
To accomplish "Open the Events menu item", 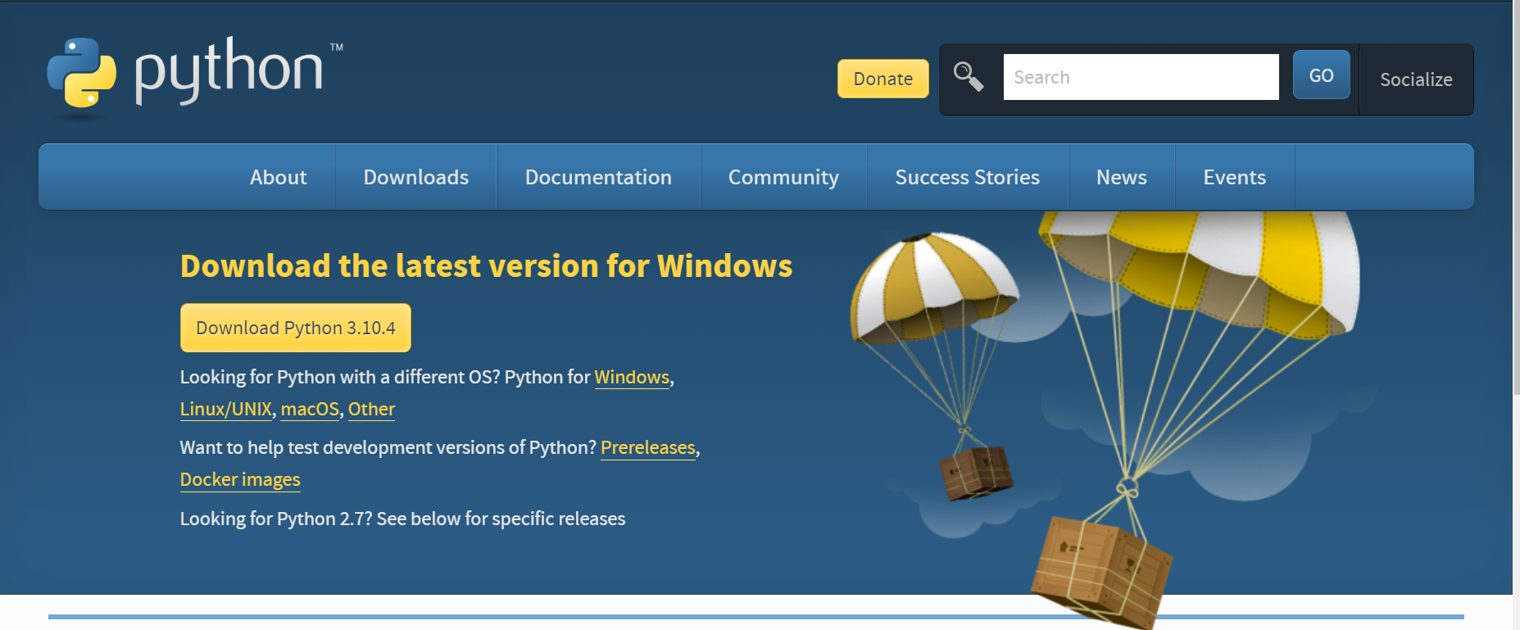I will [x=1234, y=177].
